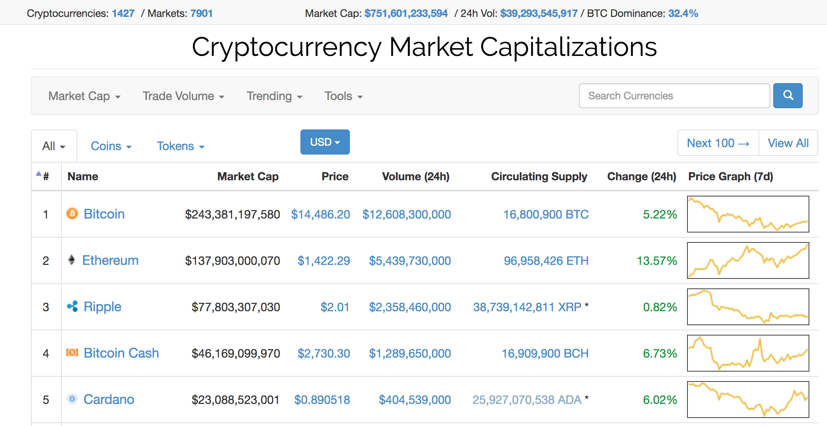
Task: Click Ripple volume $2,358,460,000
Action: [410, 307]
